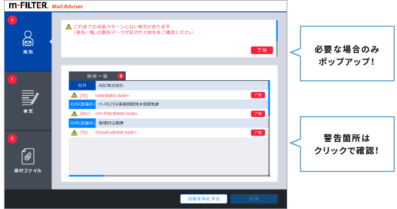Open the 添付ファイル attachment section icon
Screen dimensions: 397x209
(28, 156)
